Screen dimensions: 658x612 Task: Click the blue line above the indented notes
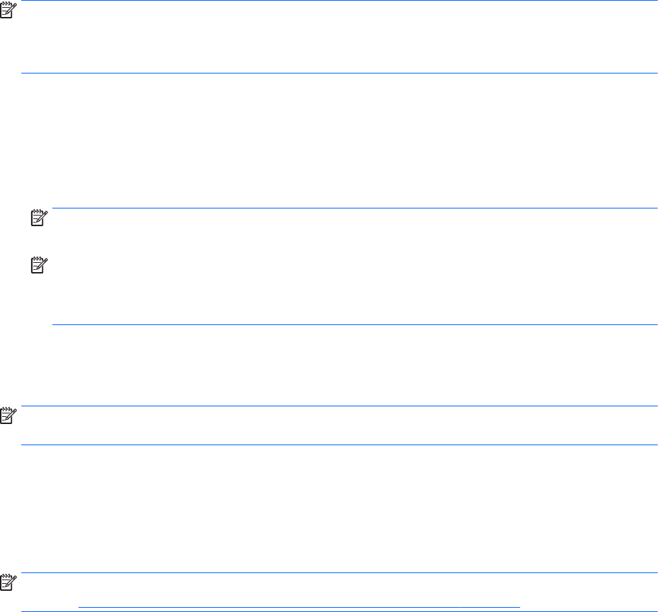click(x=354, y=208)
